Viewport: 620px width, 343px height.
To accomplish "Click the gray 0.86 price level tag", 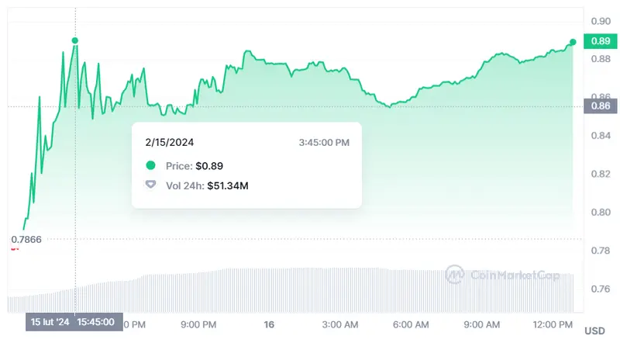I will pyautogui.click(x=599, y=106).
